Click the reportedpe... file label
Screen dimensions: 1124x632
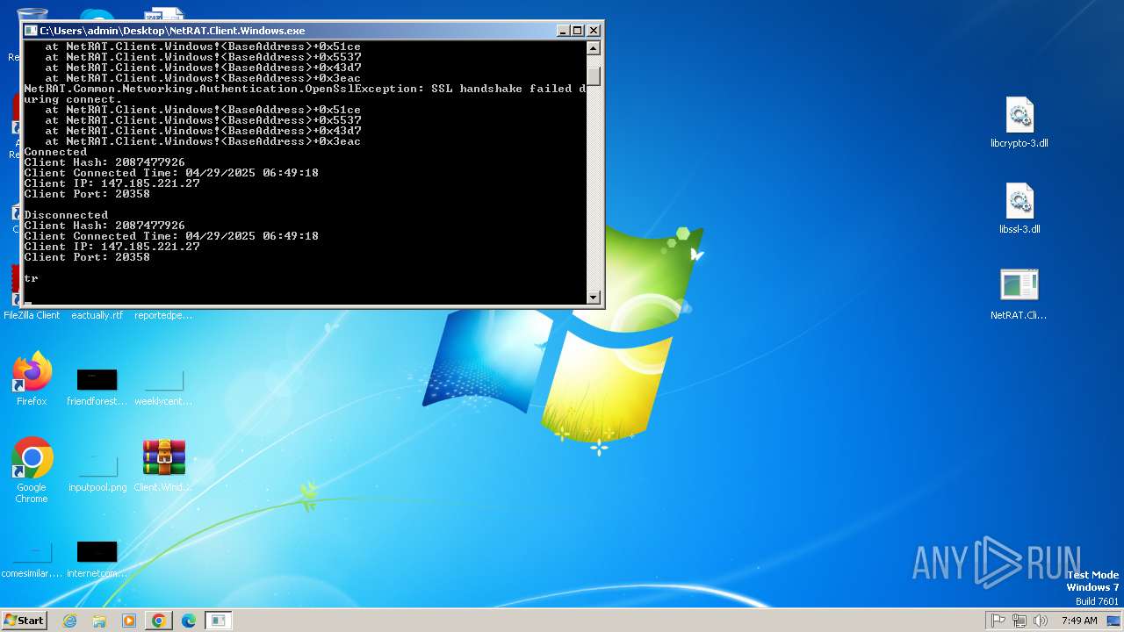(x=163, y=315)
